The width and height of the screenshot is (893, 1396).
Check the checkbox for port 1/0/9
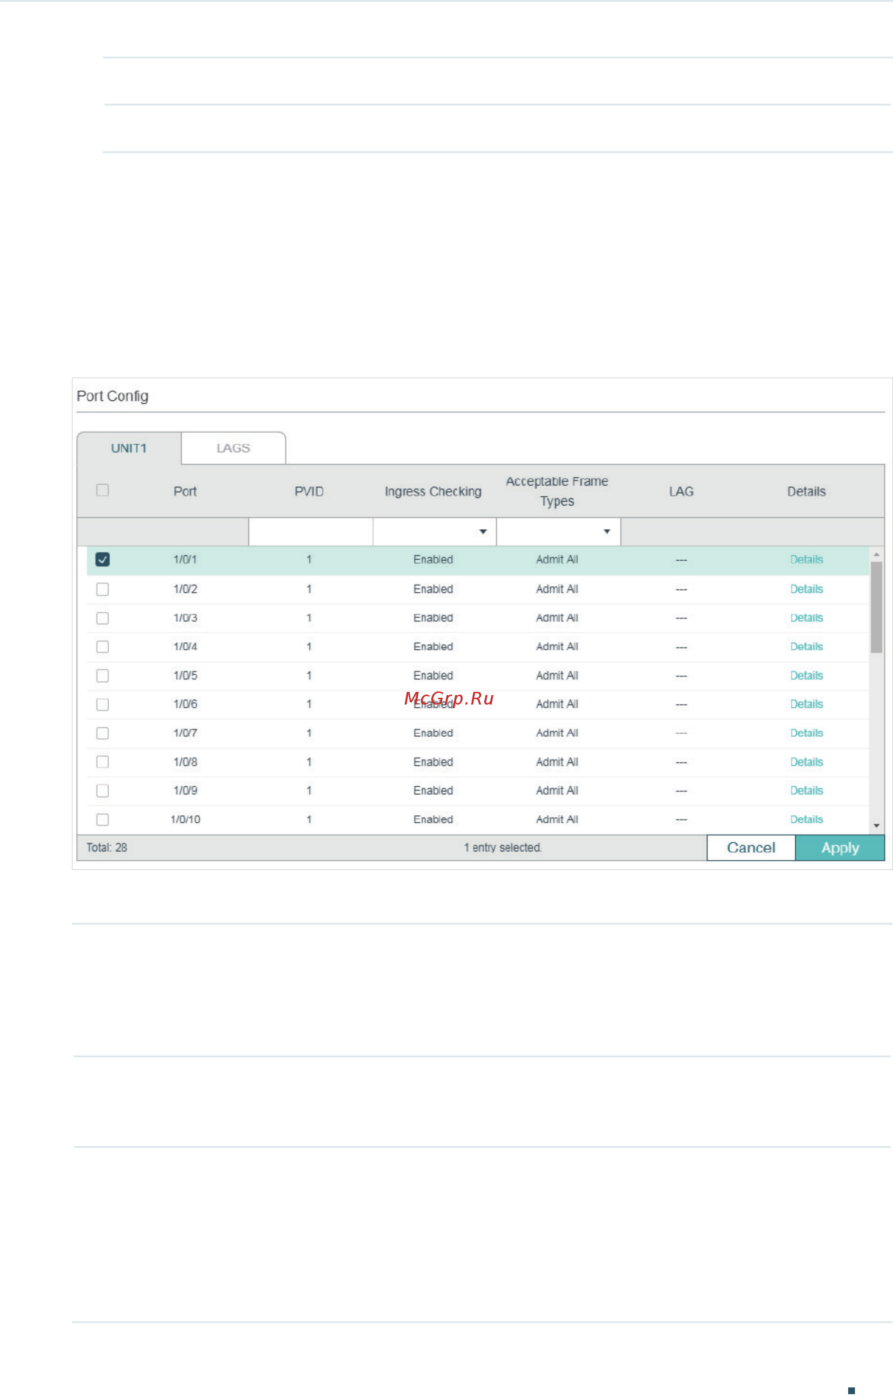103,791
